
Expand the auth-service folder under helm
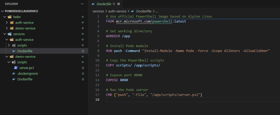pyautogui.click(x=7, y=23)
